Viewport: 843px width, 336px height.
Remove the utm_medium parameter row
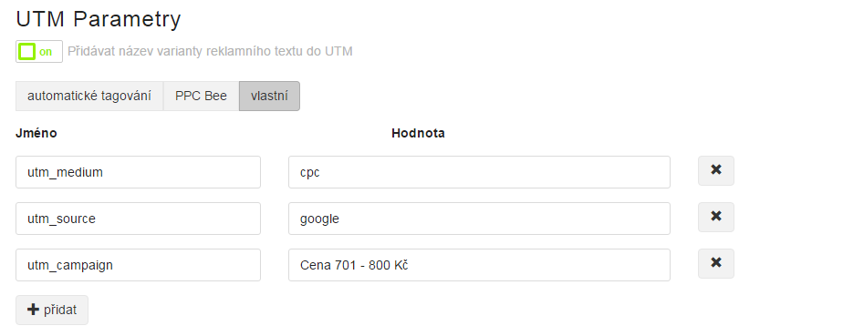pyautogui.click(x=715, y=170)
